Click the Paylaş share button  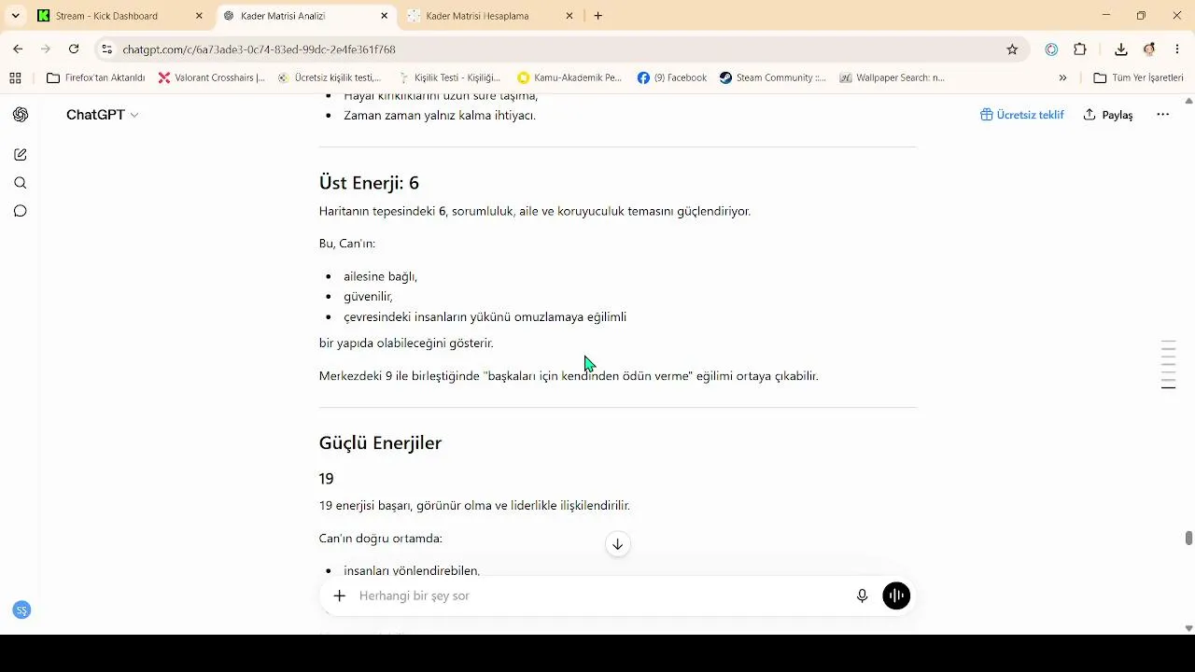coord(1108,115)
